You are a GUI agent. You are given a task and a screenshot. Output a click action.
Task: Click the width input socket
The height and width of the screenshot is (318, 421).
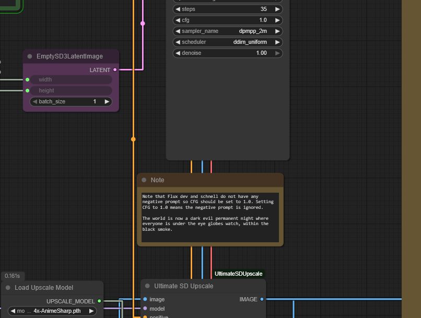click(x=27, y=80)
